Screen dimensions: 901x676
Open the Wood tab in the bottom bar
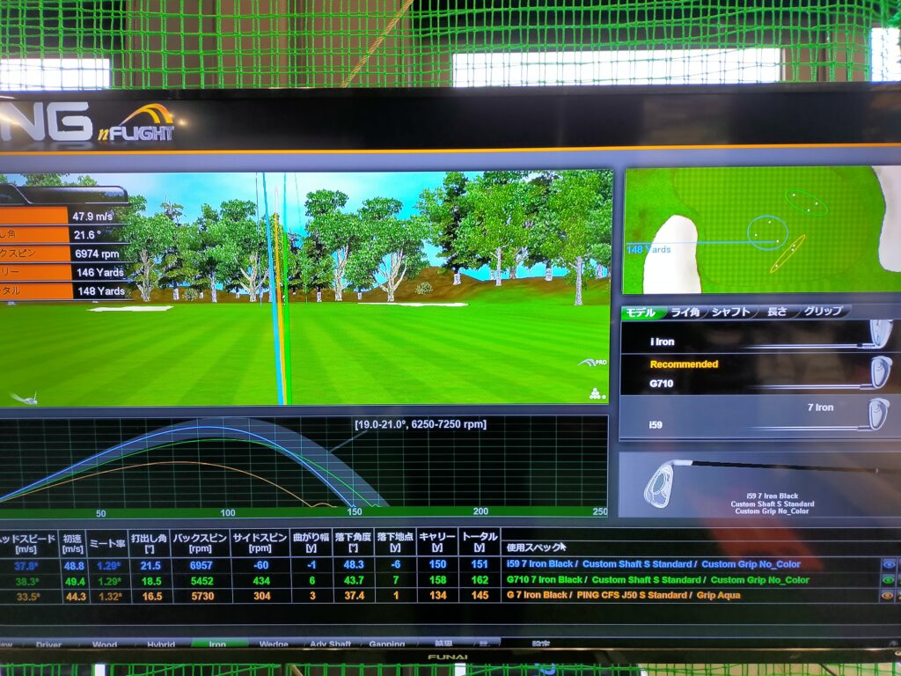(x=105, y=644)
